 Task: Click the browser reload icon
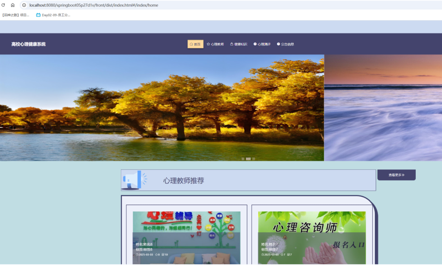(3, 5)
